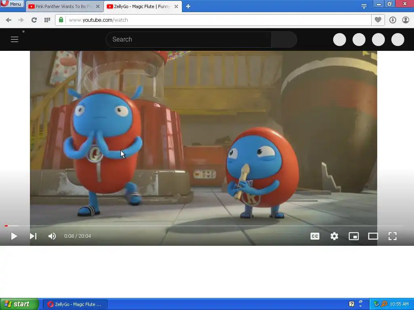The image size is (414, 310).
Task: Click the YouTube Search field
Action: (188, 40)
